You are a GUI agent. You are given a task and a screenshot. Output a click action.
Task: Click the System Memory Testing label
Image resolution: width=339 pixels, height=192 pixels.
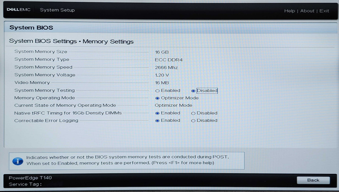click(45, 90)
